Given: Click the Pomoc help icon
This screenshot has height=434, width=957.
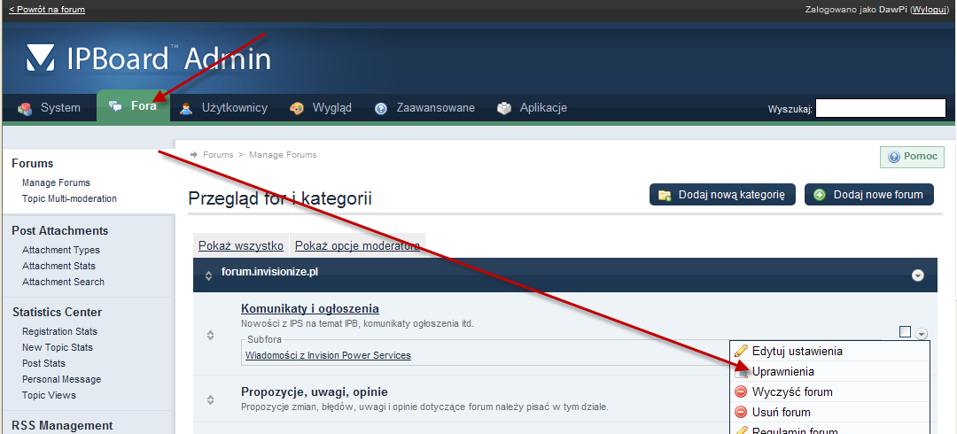Looking at the screenshot, I should (894, 157).
